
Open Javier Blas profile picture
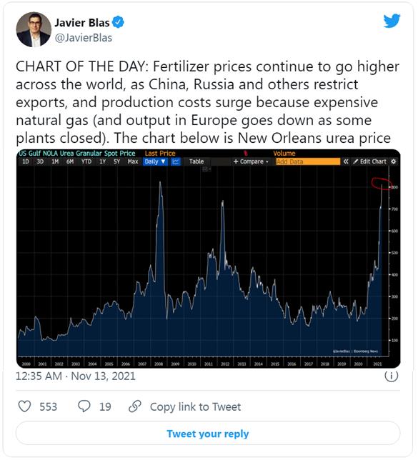tap(34, 29)
